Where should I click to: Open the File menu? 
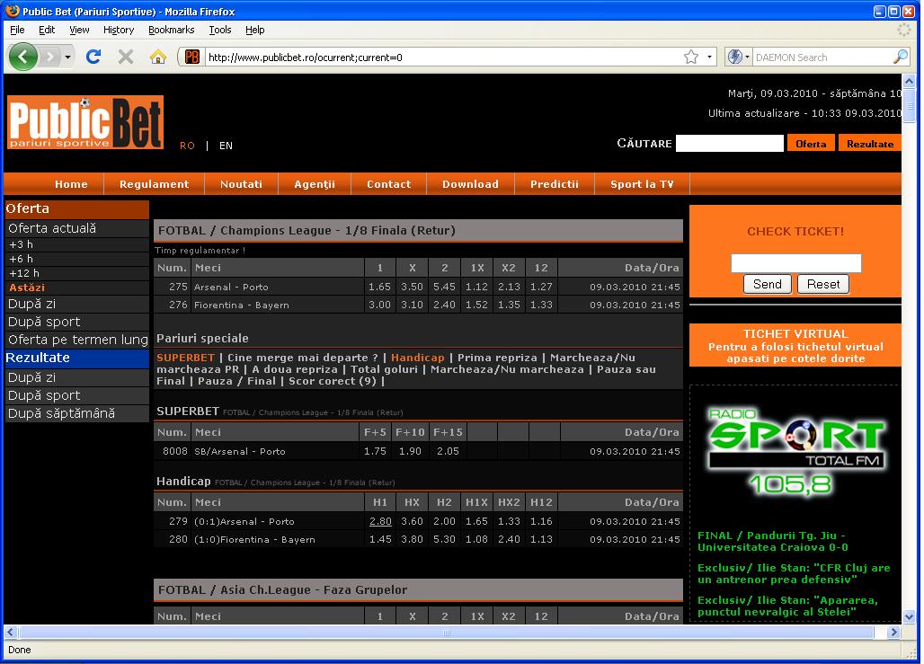[x=17, y=30]
